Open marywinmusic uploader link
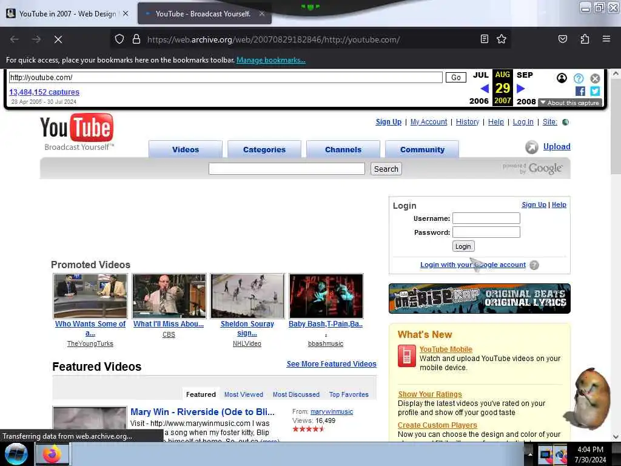The height and width of the screenshot is (466, 621). click(x=332, y=412)
